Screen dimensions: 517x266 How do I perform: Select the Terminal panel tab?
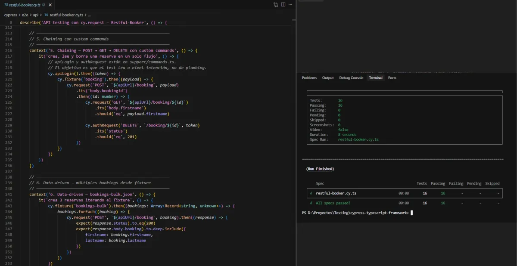[375, 78]
